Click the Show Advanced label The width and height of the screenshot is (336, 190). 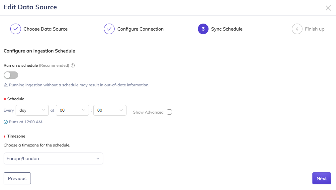[x=148, y=112]
